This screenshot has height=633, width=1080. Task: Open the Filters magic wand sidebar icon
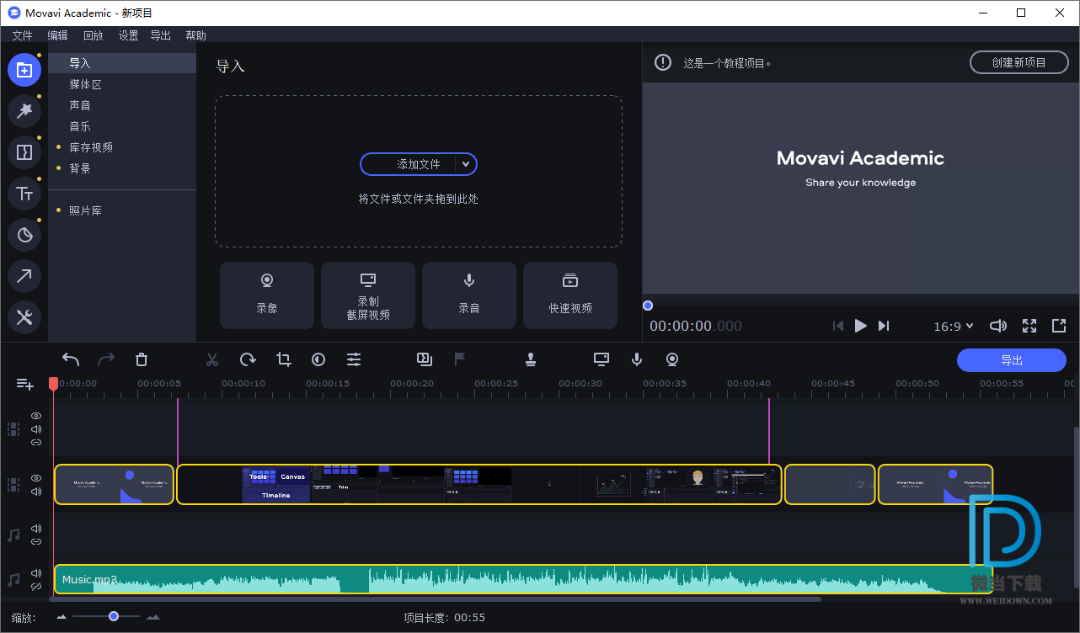(24, 111)
